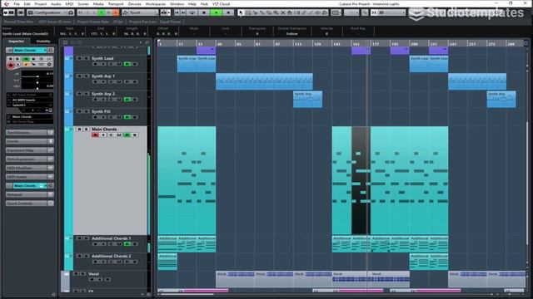Open Edit Channel Settings on Synth Lead track
The height and width of the screenshot is (299, 533).
coord(111,64)
